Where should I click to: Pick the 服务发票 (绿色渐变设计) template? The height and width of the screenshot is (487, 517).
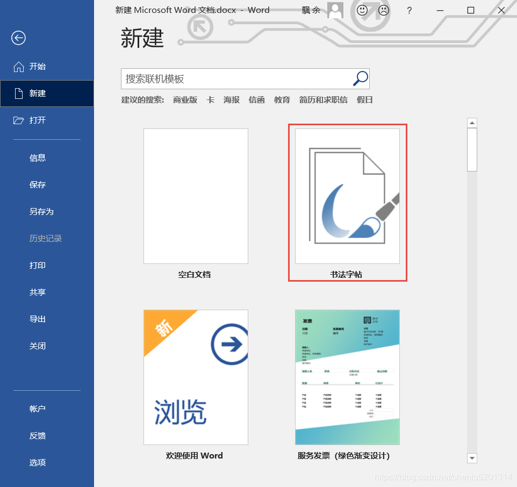click(x=348, y=385)
